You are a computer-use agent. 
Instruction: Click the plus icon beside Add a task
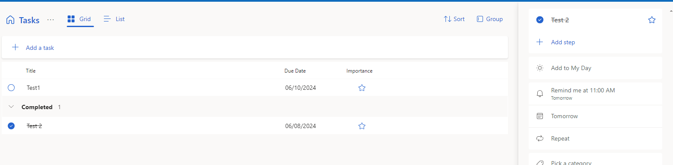[x=15, y=47]
